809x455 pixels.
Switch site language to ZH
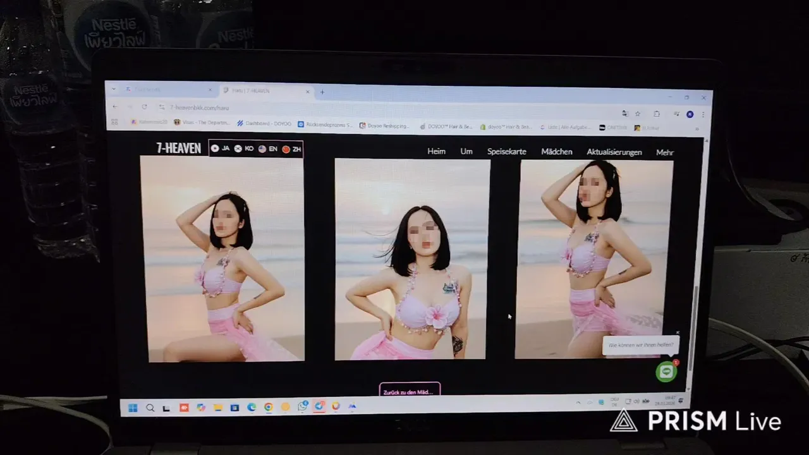[x=292, y=149]
